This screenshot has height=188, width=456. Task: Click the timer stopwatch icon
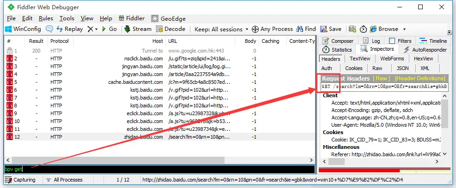click(x=363, y=29)
